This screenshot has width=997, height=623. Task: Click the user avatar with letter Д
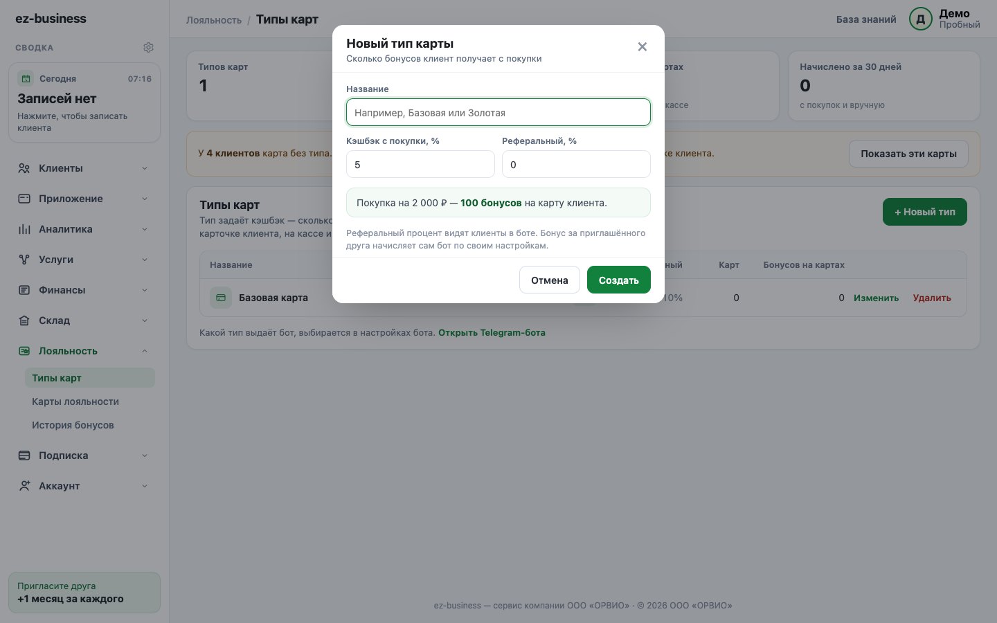tap(921, 19)
